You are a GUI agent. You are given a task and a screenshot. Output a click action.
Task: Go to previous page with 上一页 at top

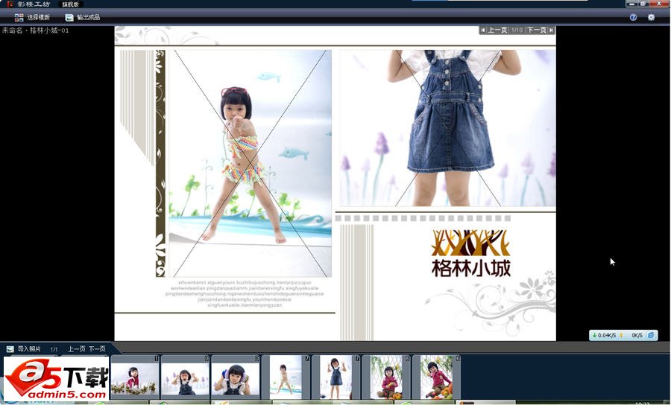click(x=497, y=31)
